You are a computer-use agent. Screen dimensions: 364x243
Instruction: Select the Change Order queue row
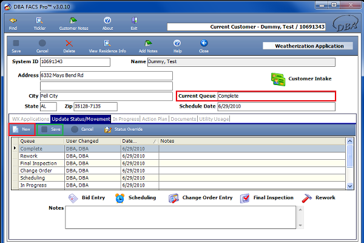(182, 171)
